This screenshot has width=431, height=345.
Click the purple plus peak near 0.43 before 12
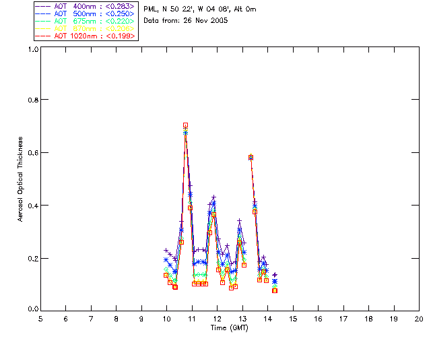click(214, 197)
